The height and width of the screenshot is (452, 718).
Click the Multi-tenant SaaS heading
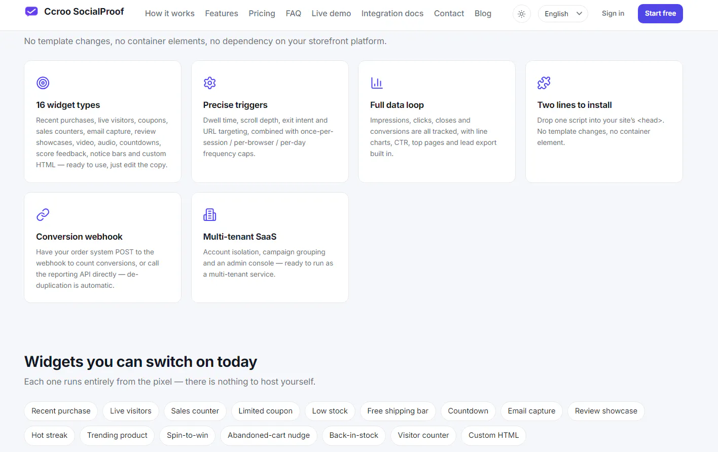coord(240,237)
